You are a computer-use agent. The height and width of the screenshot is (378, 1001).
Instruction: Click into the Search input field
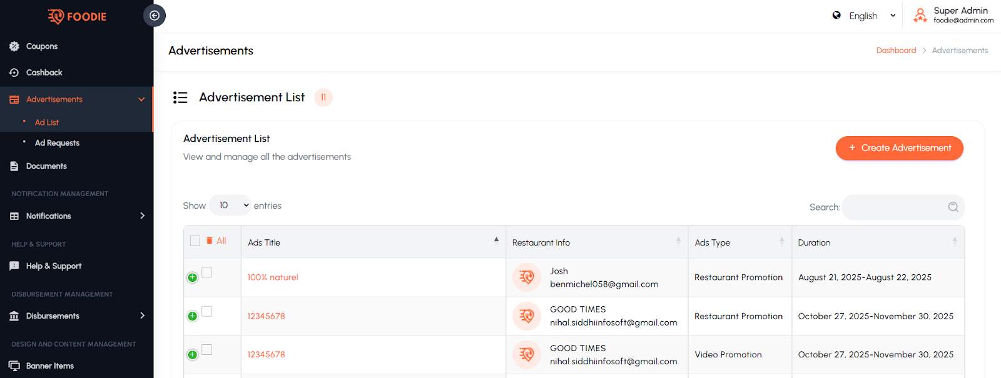click(x=895, y=207)
